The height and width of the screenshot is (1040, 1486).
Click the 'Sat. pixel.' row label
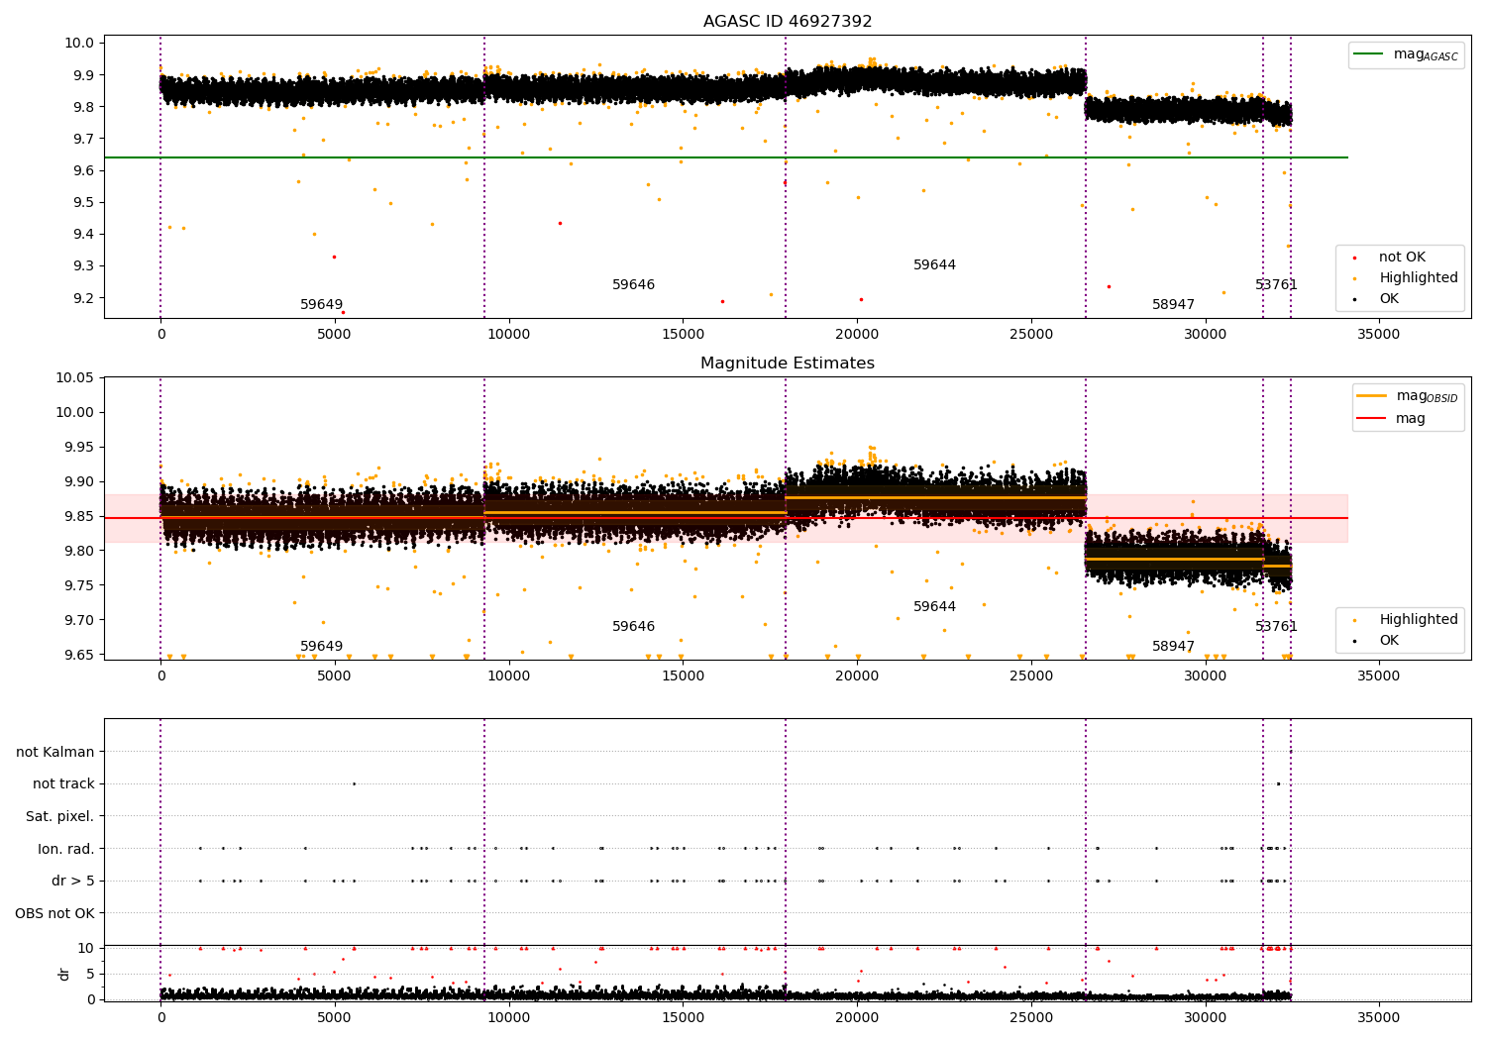click(x=60, y=817)
